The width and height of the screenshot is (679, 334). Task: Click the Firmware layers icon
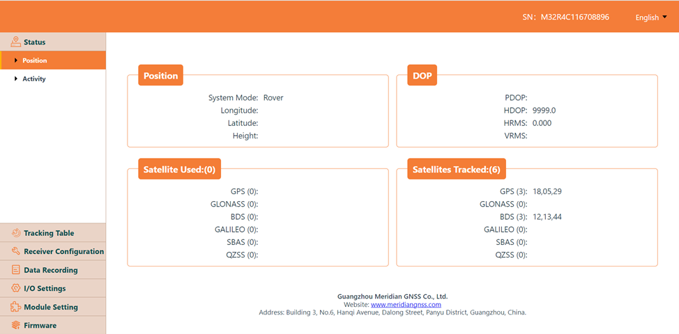pyautogui.click(x=15, y=325)
